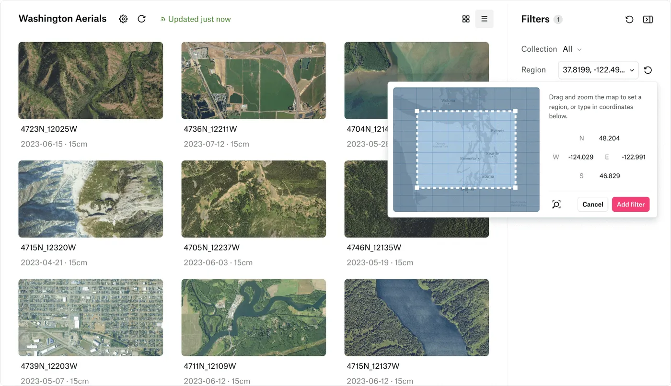Open settings gear next to Washington Aerials
671x386 pixels.
click(x=123, y=19)
